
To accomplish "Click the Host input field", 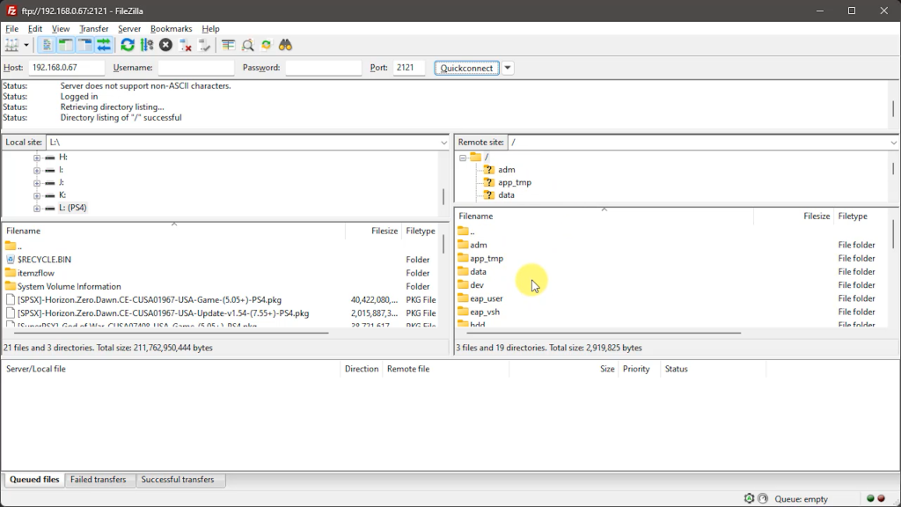I will pos(67,68).
